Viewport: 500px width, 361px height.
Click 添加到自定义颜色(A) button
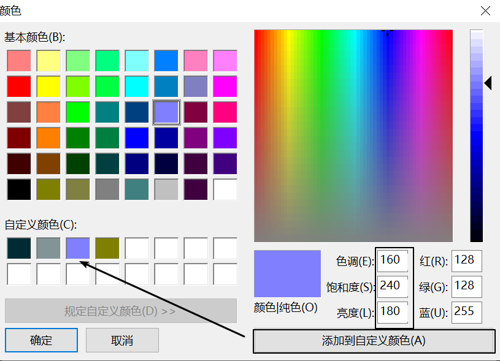[374, 341]
